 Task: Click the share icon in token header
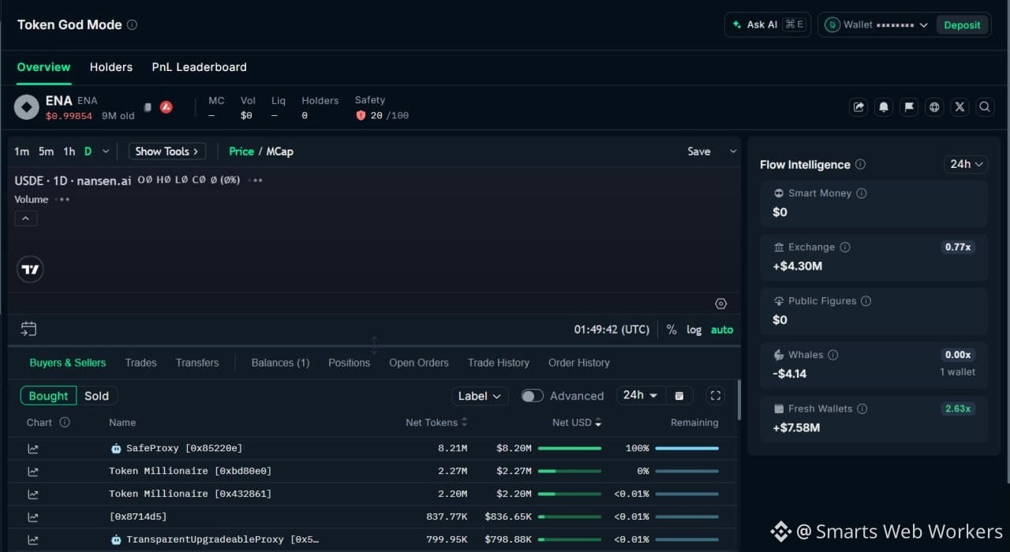point(858,107)
